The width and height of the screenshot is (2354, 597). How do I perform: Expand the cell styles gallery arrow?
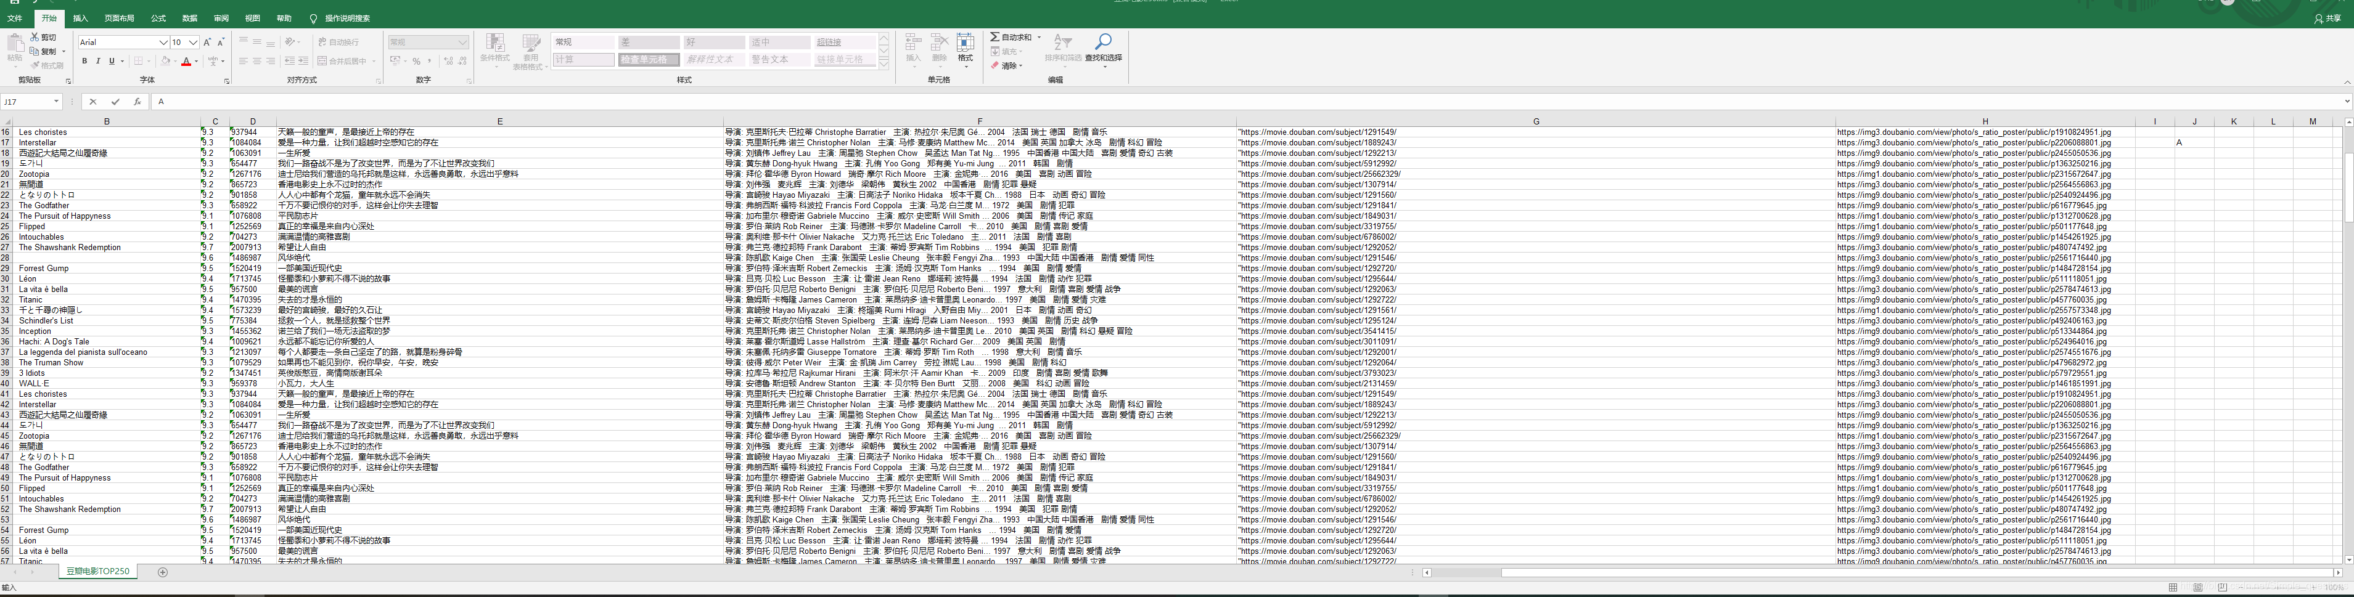point(884,64)
